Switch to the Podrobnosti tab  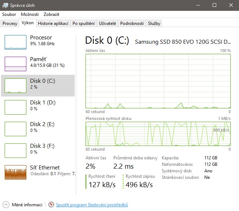(x=132, y=23)
